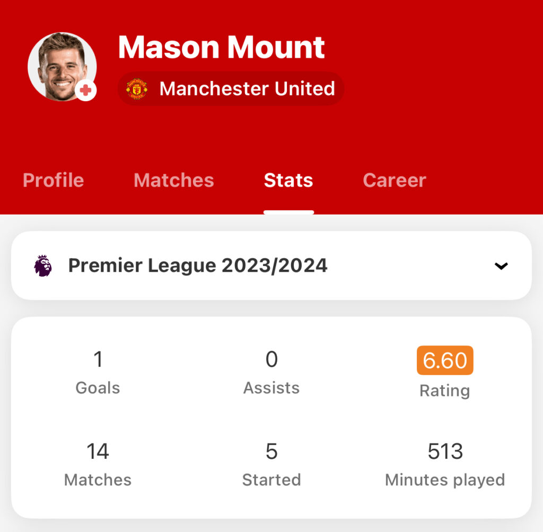Select the Stats tab
The width and height of the screenshot is (543, 532).
(288, 180)
